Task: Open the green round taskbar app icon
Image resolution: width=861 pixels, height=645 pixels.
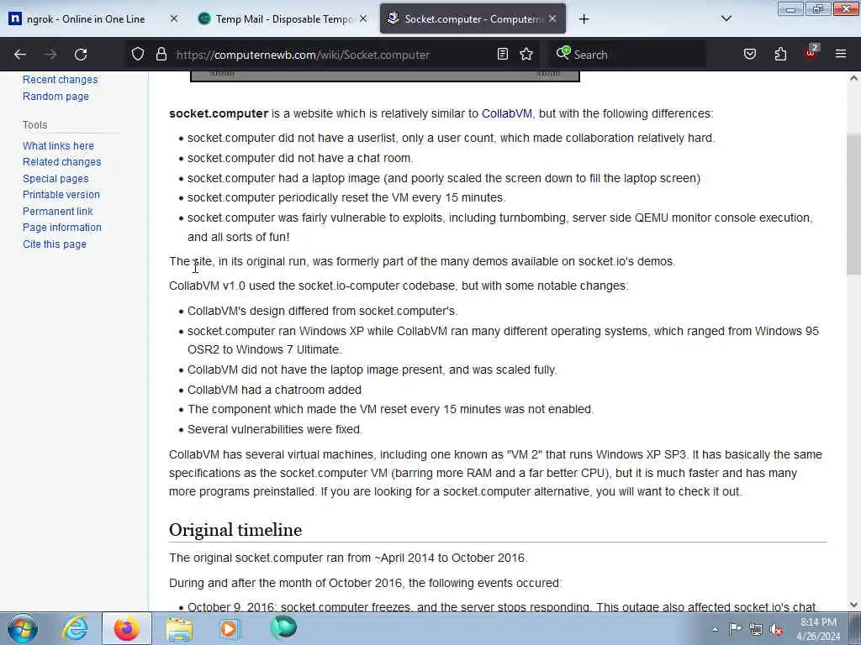Action: click(283, 627)
